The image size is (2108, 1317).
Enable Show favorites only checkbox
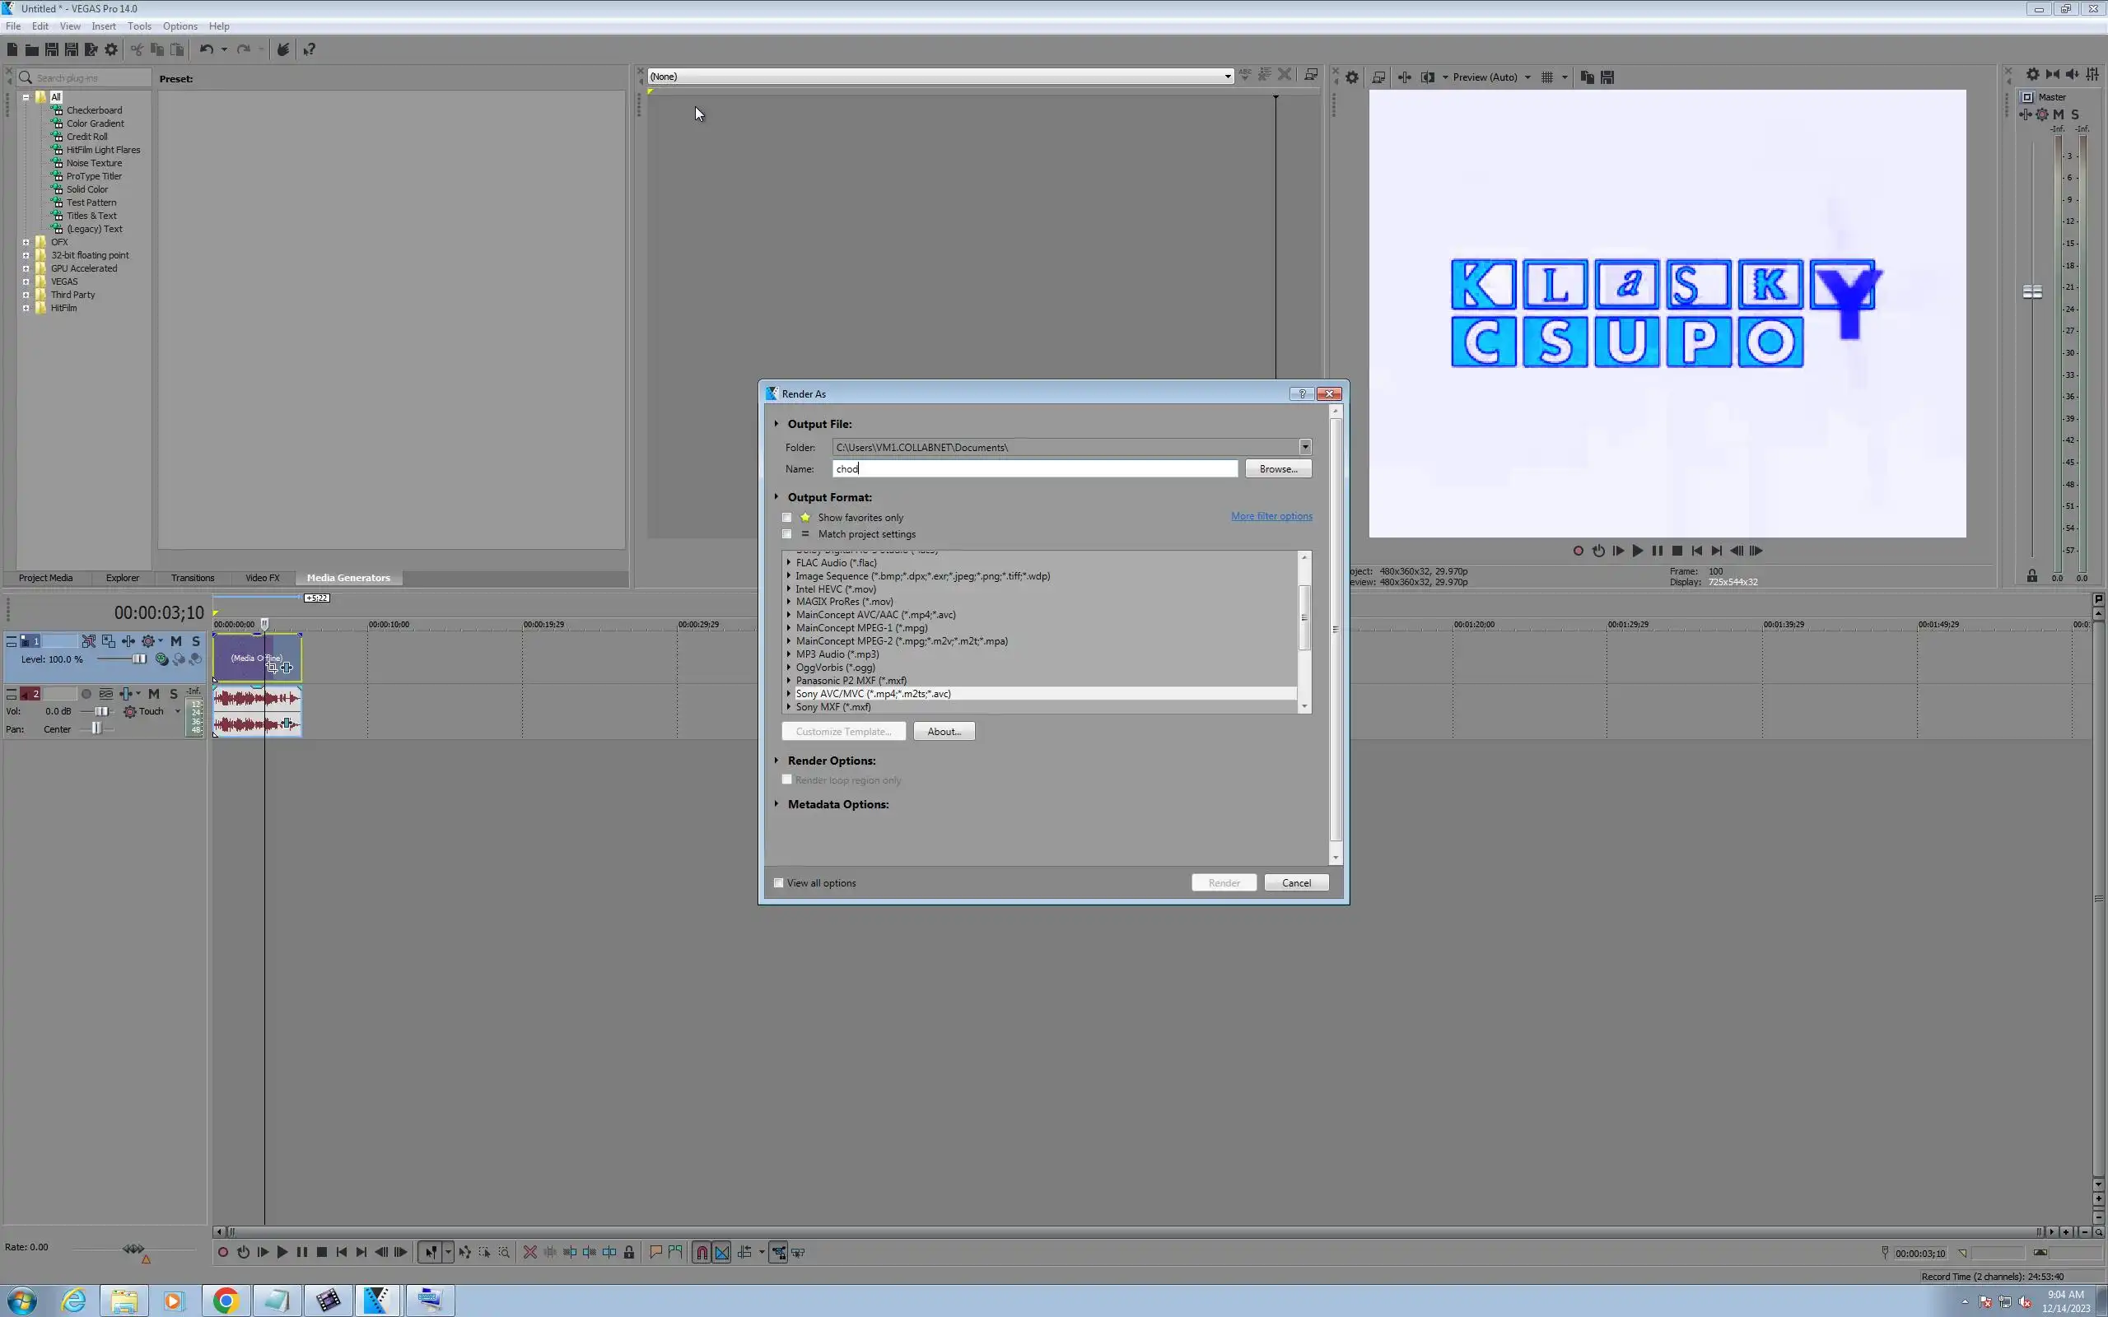(x=787, y=518)
